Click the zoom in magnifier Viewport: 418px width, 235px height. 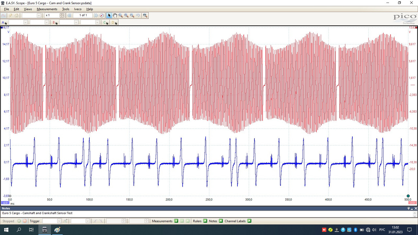(126, 15)
